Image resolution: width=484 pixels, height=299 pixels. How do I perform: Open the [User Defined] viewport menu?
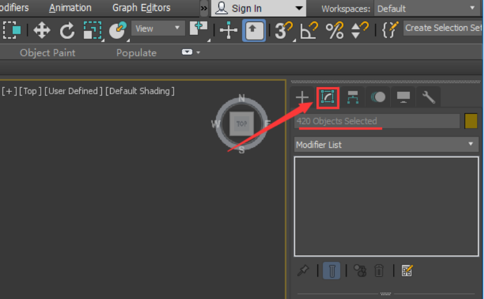pyautogui.click(x=73, y=91)
